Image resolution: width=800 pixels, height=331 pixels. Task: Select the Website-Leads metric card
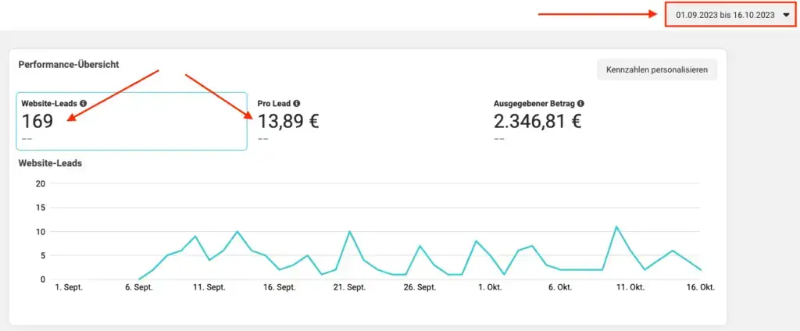click(x=131, y=121)
